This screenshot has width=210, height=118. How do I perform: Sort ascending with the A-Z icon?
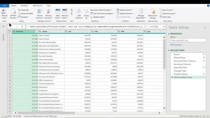[72, 10]
